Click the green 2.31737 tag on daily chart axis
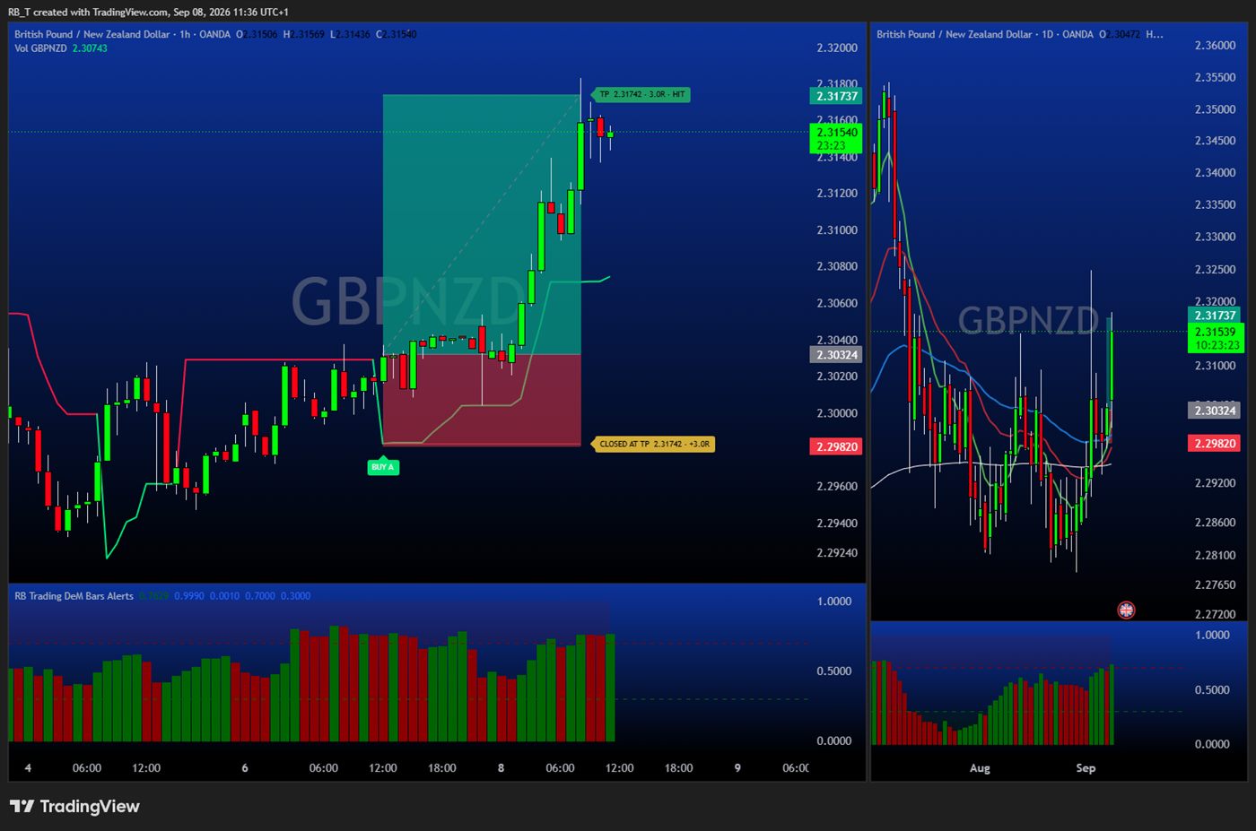1256x831 pixels. tap(1216, 315)
